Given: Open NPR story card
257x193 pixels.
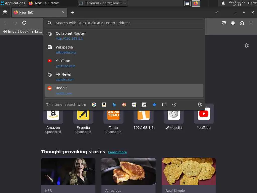Looking at the screenshot, I should click(x=68, y=175).
